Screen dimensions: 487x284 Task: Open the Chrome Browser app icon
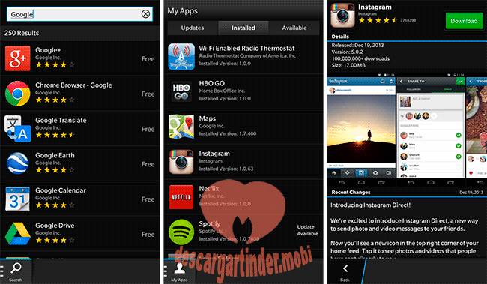pyautogui.click(x=18, y=94)
